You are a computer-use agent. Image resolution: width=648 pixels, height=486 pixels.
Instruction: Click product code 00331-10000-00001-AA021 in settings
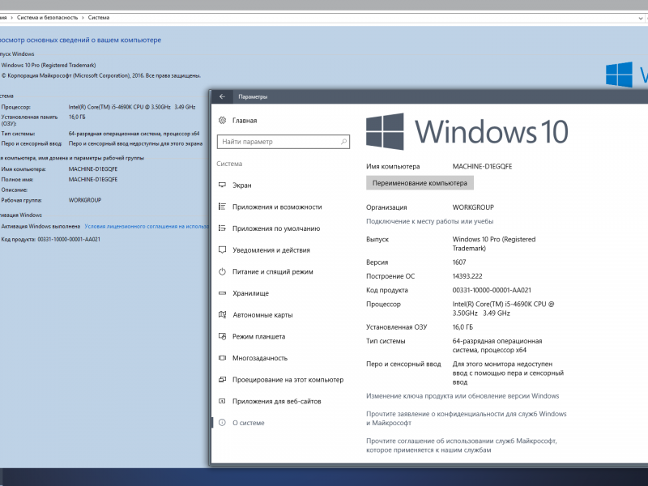click(x=492, y=290)
